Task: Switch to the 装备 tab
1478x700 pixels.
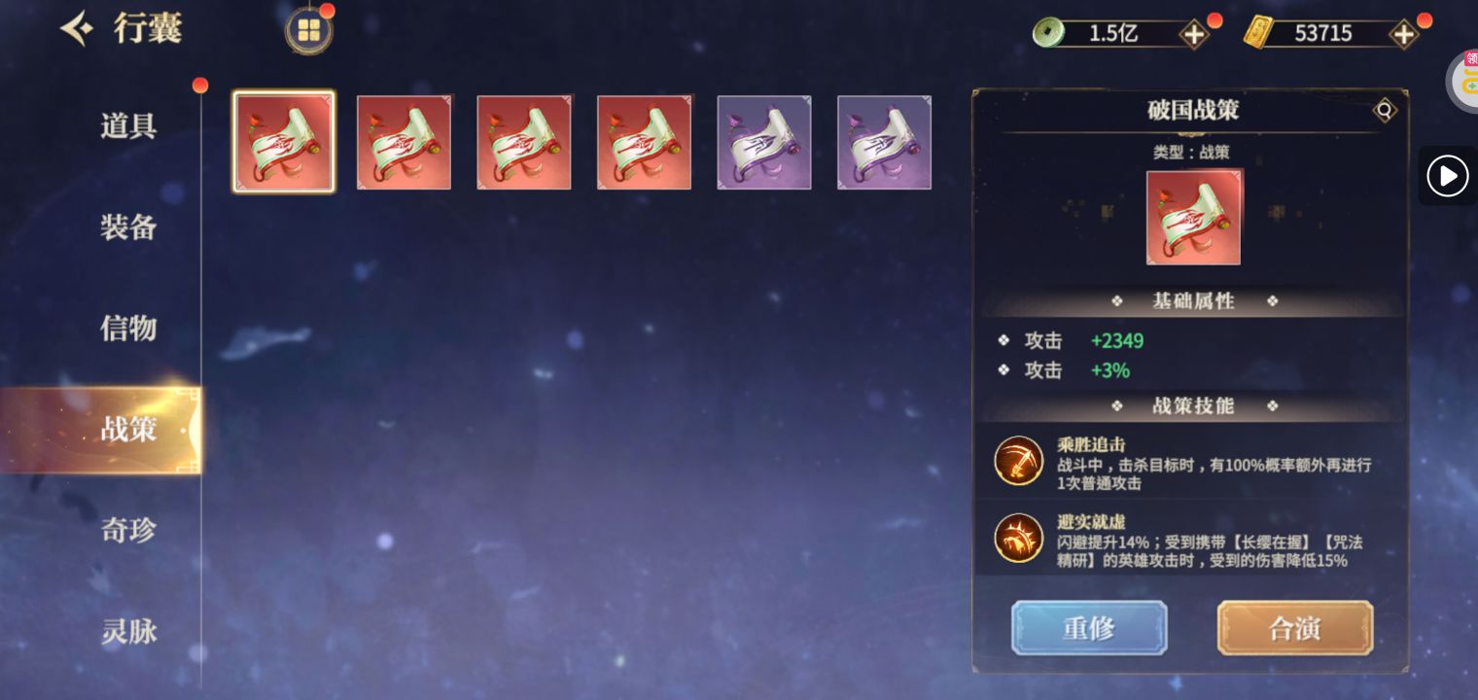Action: pyautogui.click(x=128, y=227)
